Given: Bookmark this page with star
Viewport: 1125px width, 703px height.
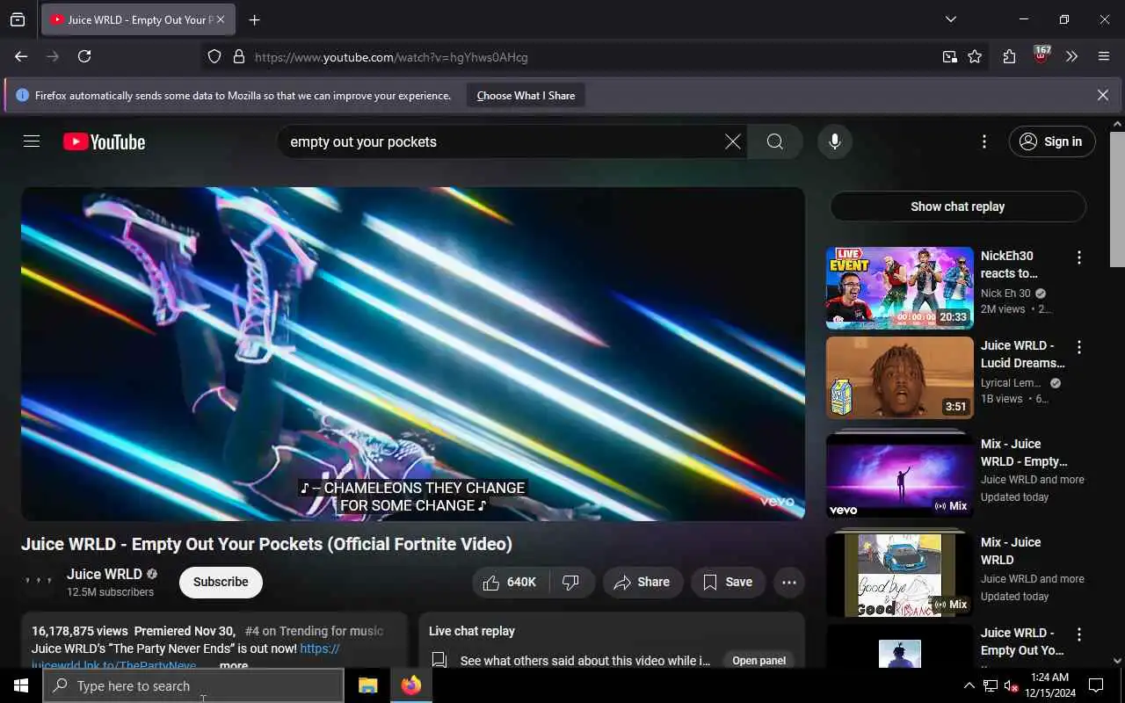Looking at the screenshot, I should click(975, 57).
